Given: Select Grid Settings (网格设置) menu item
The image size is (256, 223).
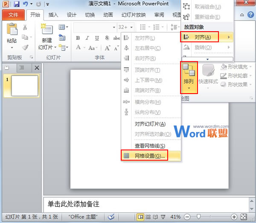Looking at the screenshot, I should coord(151,156).
